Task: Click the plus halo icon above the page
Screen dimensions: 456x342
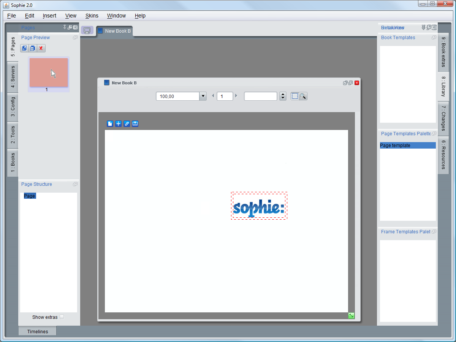Action: coord(119,123)
